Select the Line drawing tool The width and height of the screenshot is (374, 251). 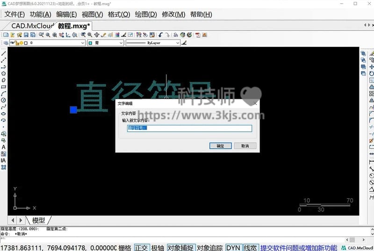pyautogui.click(x=3, y=53)
